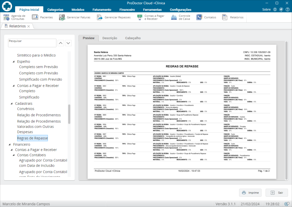
Task: Switch to the Preview tab
Action: [x=88, y=38]
